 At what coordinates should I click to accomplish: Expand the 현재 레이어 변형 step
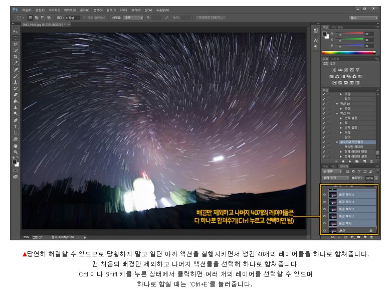341,151
